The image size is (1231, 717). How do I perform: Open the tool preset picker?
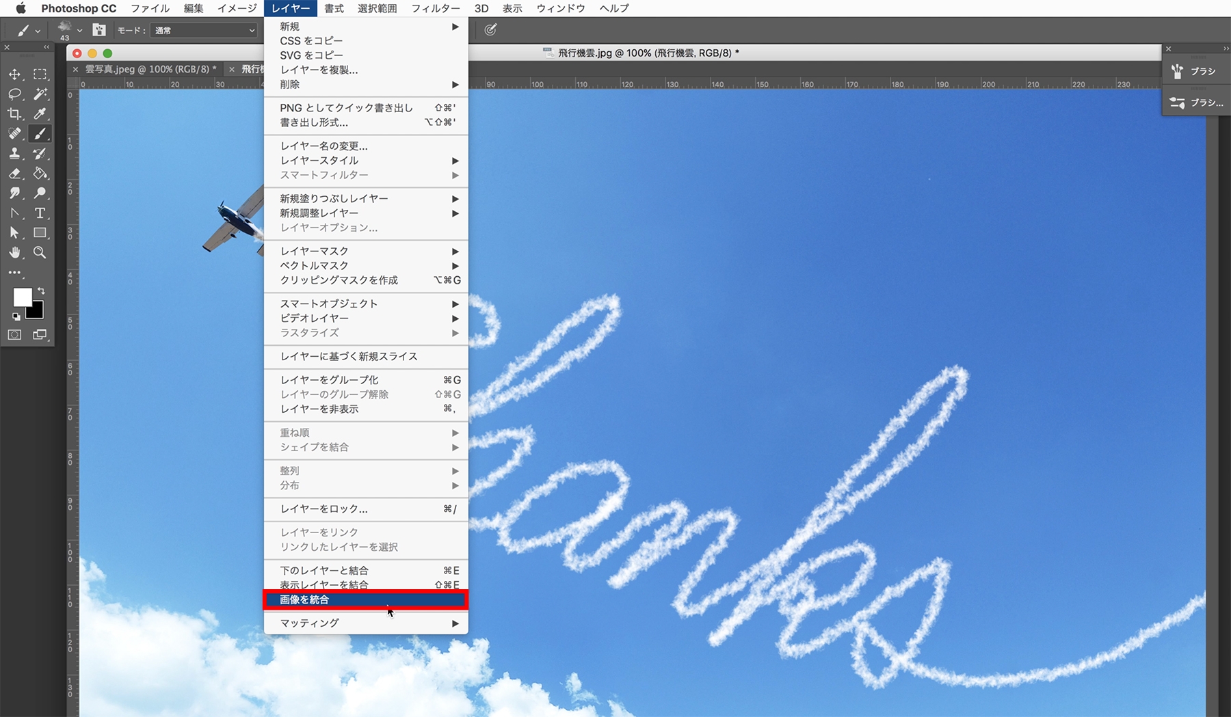pyautogui.click(x=27, y=30)
